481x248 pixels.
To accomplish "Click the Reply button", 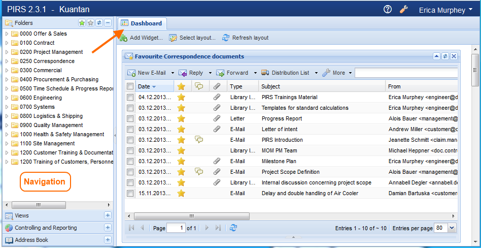I will (x=191, y=73).
